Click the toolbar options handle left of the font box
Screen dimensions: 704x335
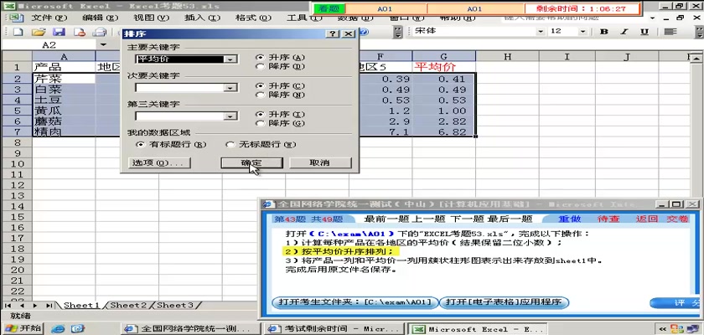click(x=398, y=32)
